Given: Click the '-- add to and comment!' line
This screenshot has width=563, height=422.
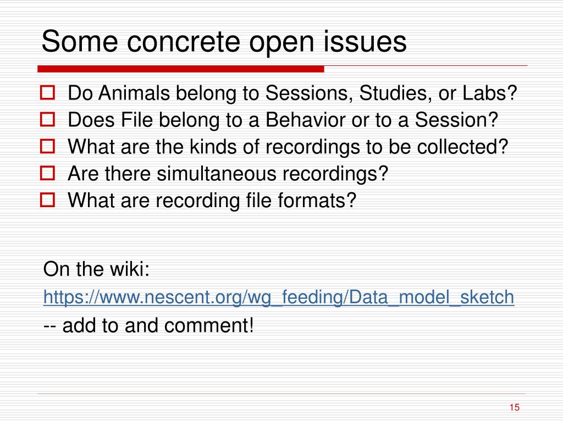Looking at the screenshot, I should click(148, 326).
